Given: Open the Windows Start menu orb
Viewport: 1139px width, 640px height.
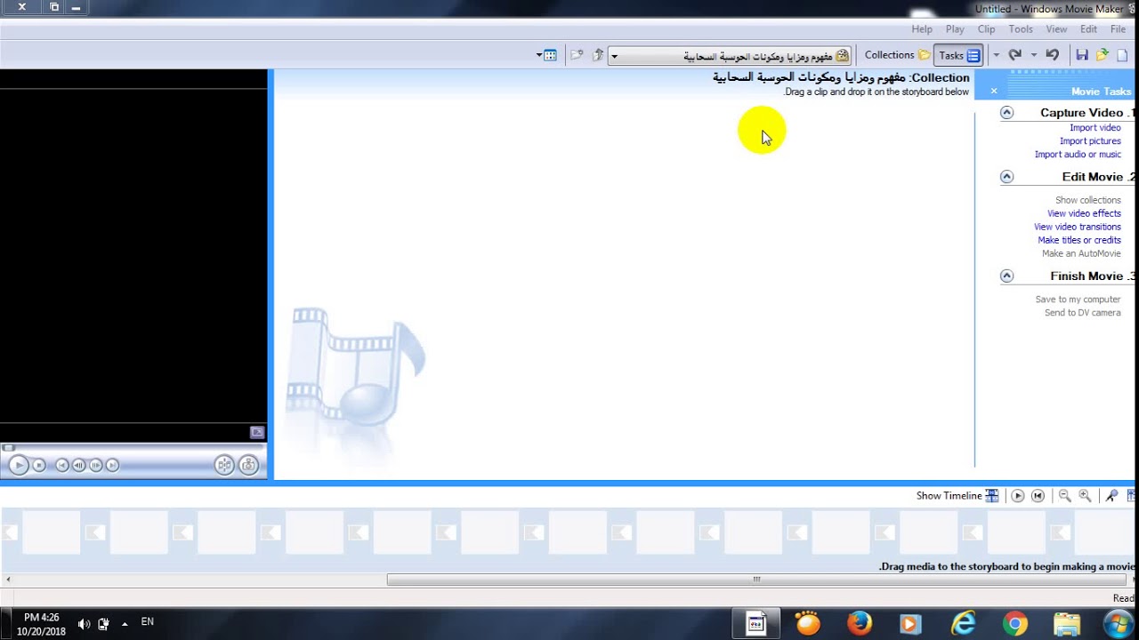Looking at the screenshot, I should tap(1118, 624).
